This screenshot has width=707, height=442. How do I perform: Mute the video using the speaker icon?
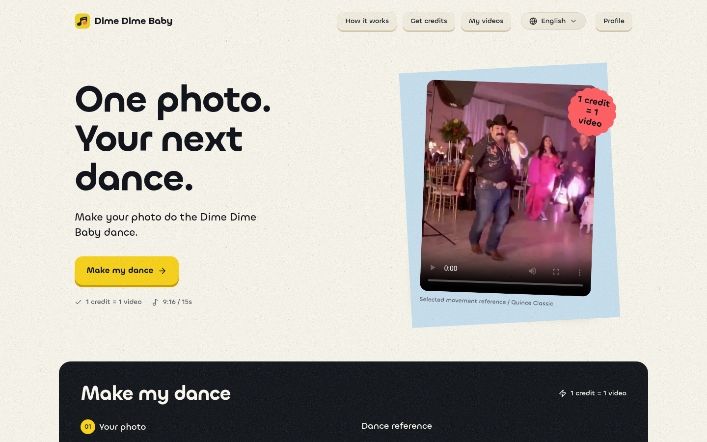pos(532,271)
